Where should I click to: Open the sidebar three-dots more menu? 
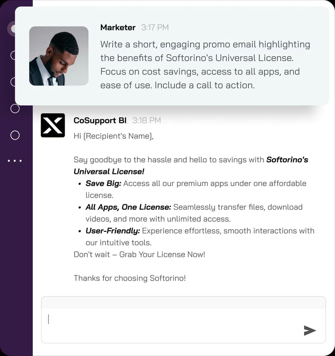15,161
